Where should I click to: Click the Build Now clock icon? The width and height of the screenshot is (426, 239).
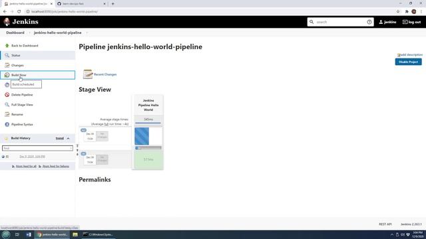7,75
